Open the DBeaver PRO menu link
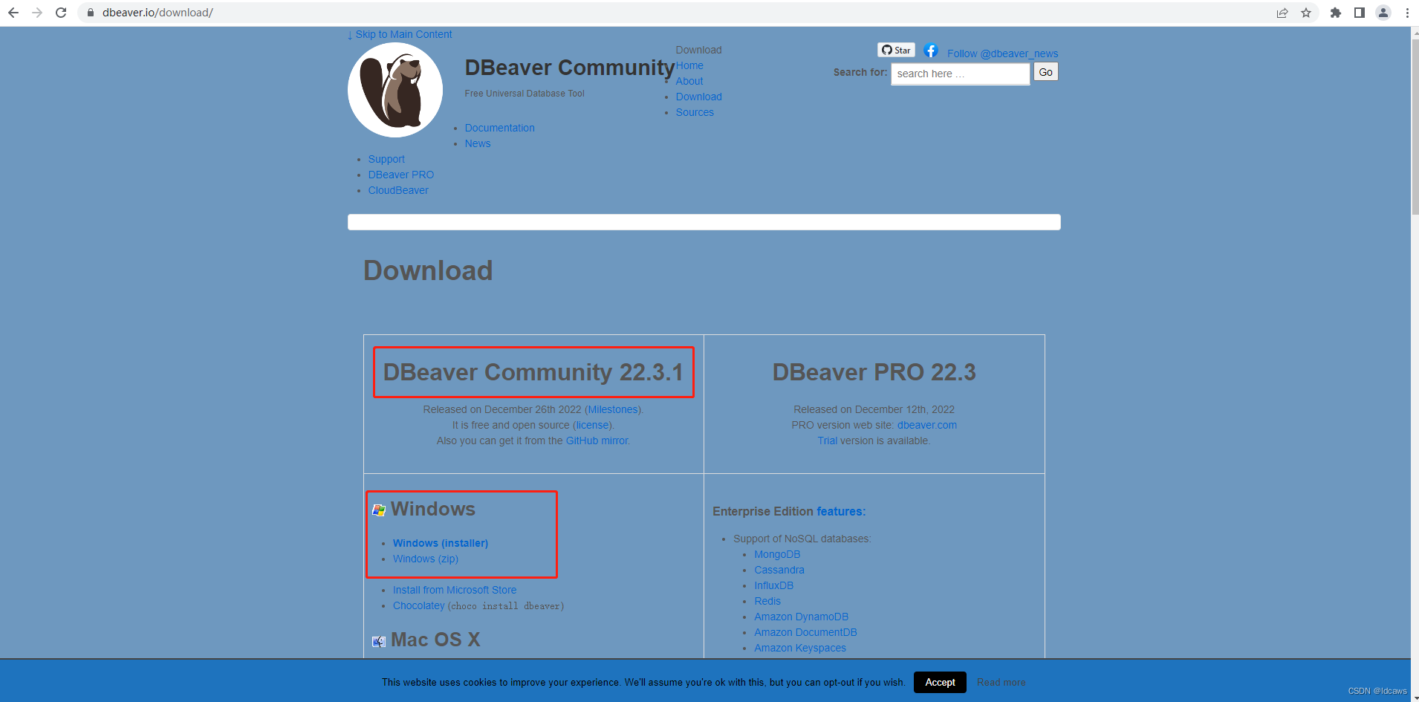The height and width of the screenshot is (702, 1419). (401, 175)
